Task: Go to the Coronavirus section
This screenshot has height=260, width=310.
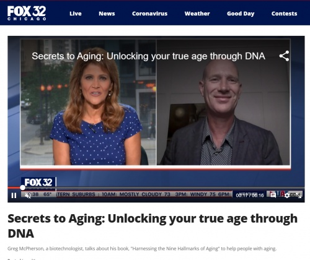Action: 149,14
